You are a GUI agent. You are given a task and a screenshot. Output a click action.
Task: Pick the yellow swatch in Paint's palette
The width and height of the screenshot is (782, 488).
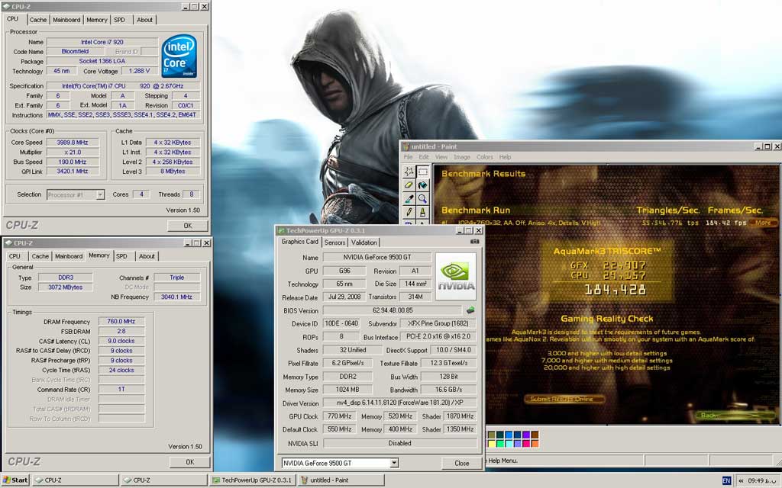coord(492,444)
